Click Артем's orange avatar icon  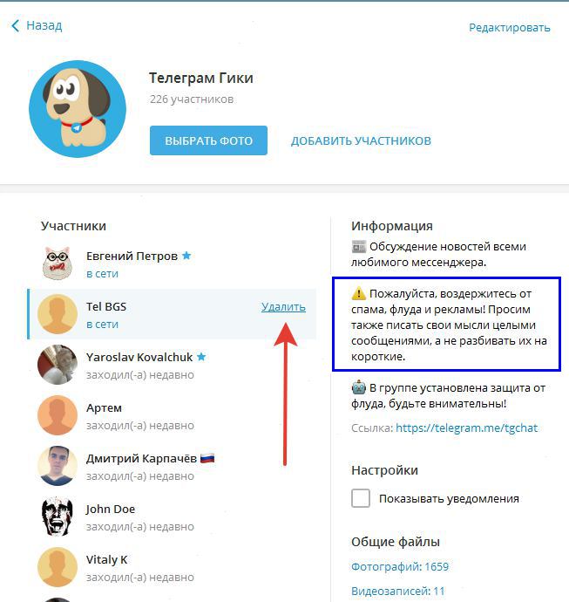point(58,415)
